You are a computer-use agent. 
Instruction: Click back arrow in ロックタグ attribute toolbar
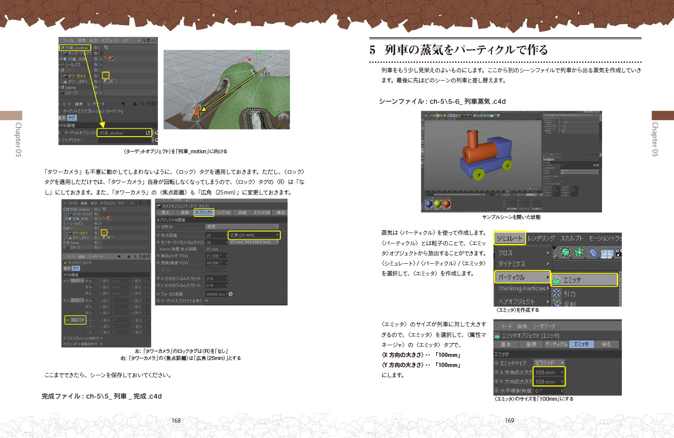[x=119, y=256]
